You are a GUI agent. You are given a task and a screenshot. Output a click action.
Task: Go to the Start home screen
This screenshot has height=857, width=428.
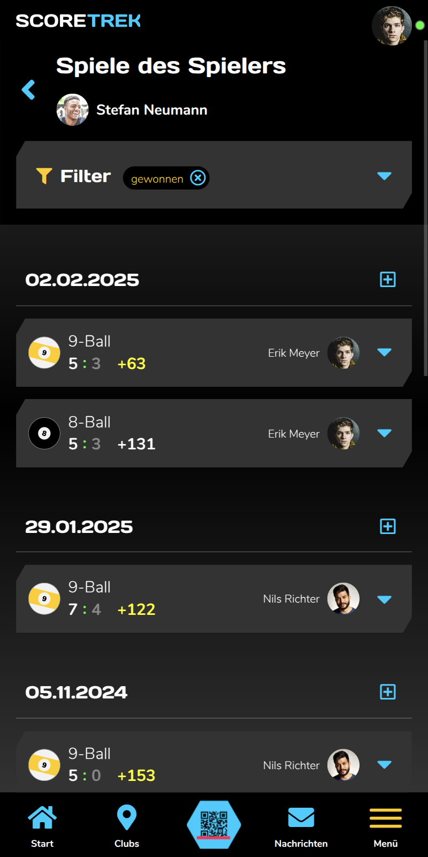tap(42, 826)
